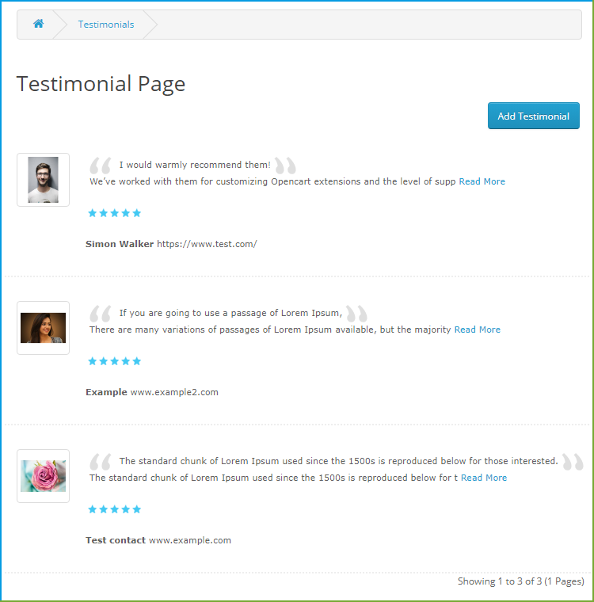The height and width of the screenshot is (602, 594).
Task: Click the Testimonial Page heading
Action: [101, 84]
